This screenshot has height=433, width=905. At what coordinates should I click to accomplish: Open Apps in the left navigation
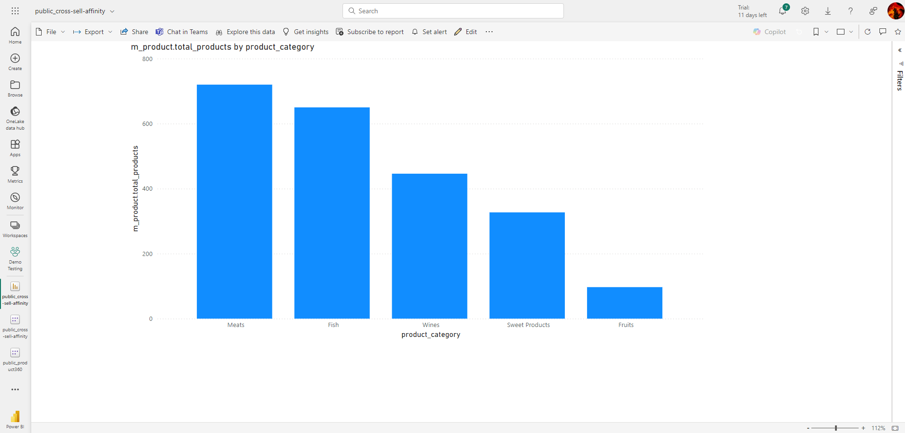click(x=15, y=148)
